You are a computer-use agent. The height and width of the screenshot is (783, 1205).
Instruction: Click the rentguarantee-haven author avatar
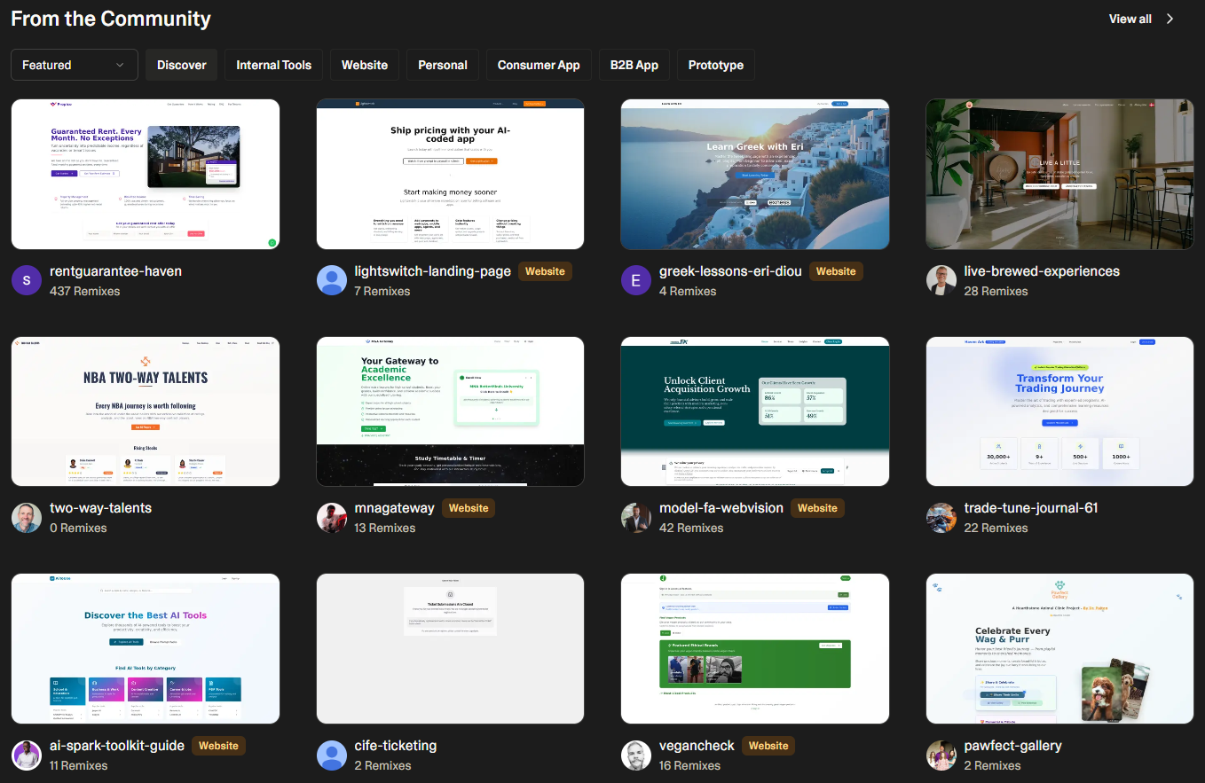click(x=27, y=280)
